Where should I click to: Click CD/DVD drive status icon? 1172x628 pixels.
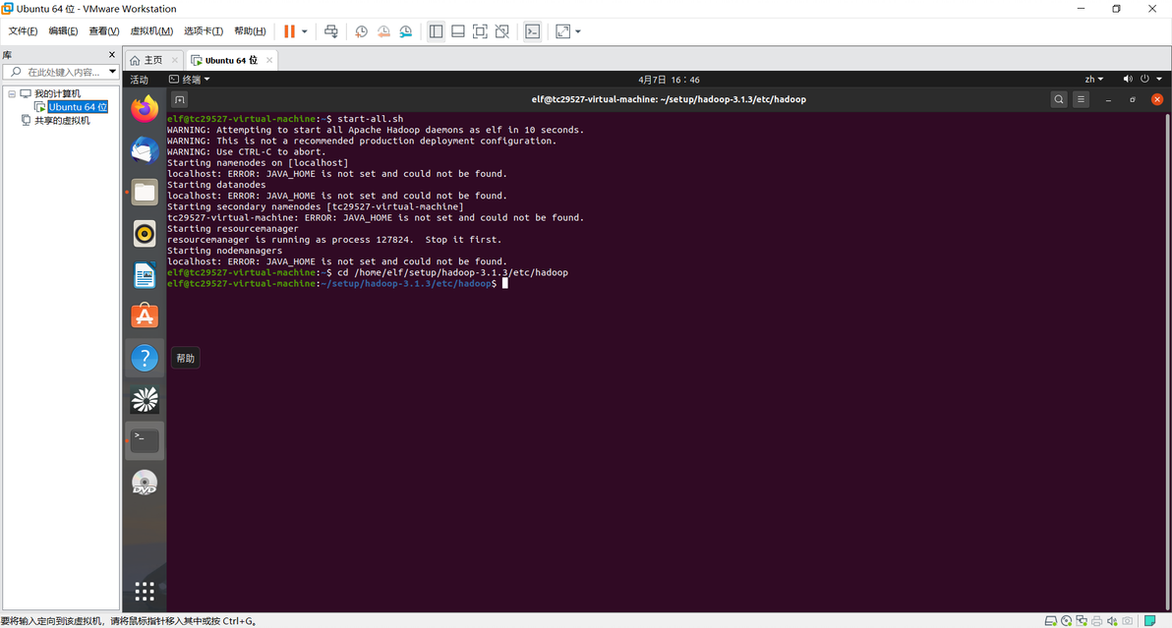point(1067,620)
